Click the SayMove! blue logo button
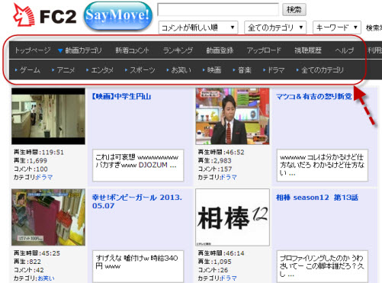This screenshot has width=382, height=283. click(x=117, y=16)
